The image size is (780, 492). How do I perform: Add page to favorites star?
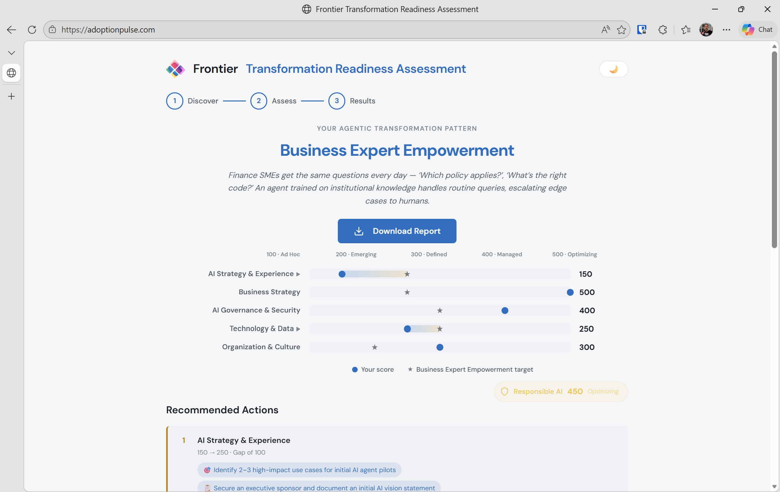pyautogui.click(x=621, y=30)
